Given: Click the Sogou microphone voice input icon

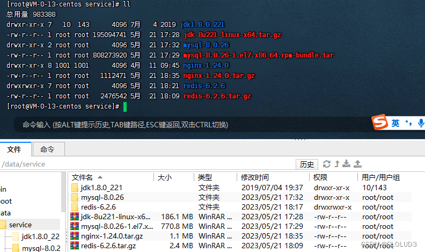Looking at the screenshot, I should coord(421,123).
